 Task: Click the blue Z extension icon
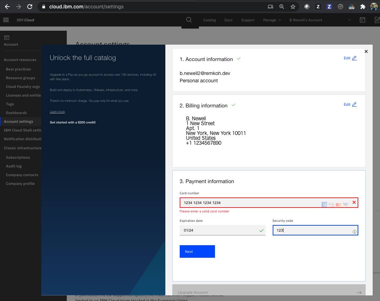329,7
